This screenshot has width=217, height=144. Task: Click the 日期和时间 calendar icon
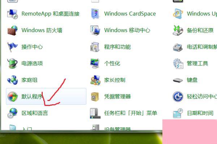click(x=178, y=113)
